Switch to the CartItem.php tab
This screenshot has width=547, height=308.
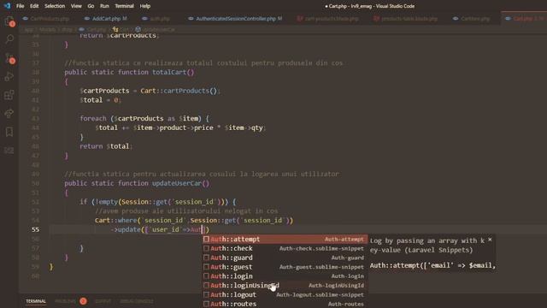coord(472,19)
